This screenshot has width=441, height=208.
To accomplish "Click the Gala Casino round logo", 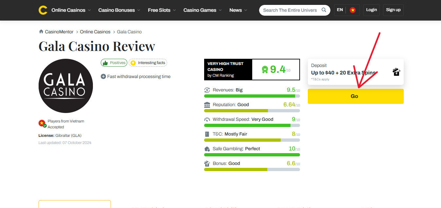I will 66,86.
